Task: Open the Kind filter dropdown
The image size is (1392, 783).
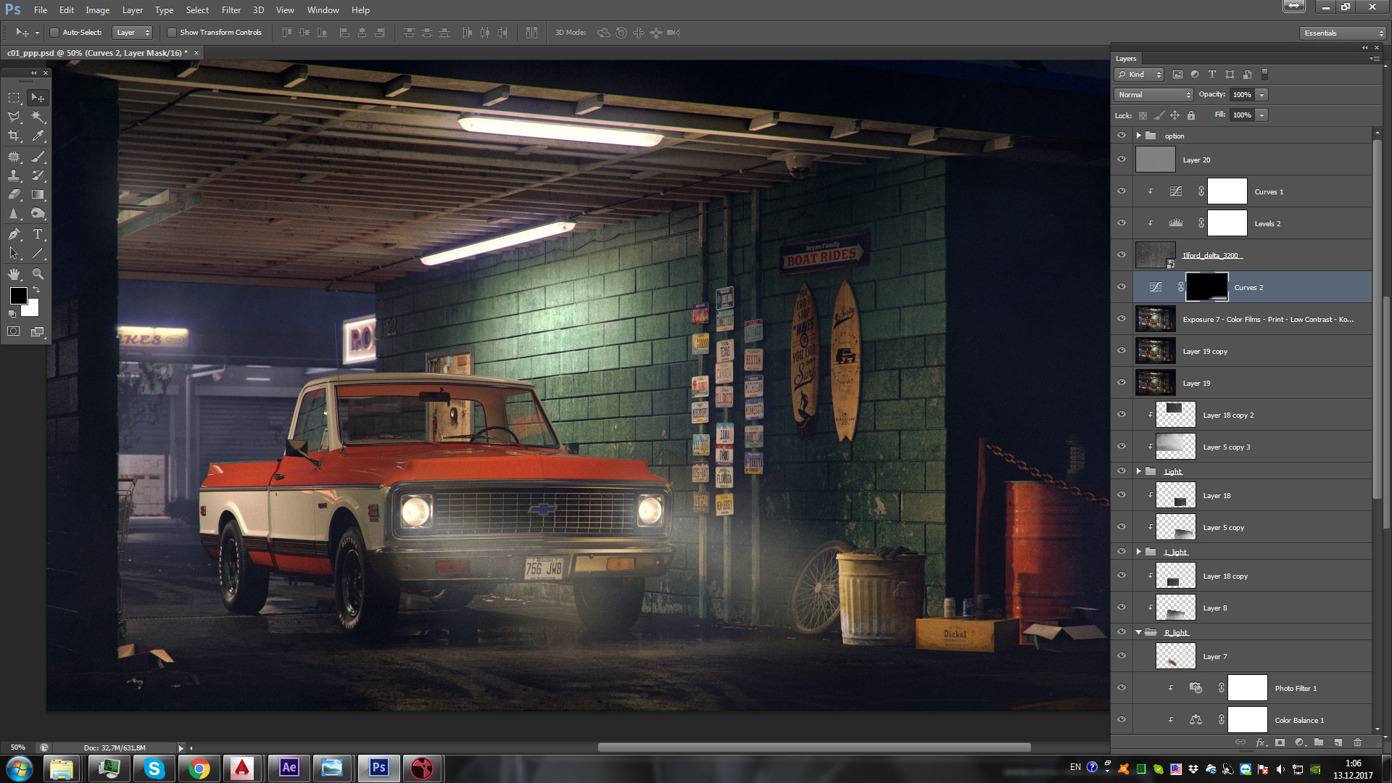Action: pyautogui.click(x=1139, y=75)
